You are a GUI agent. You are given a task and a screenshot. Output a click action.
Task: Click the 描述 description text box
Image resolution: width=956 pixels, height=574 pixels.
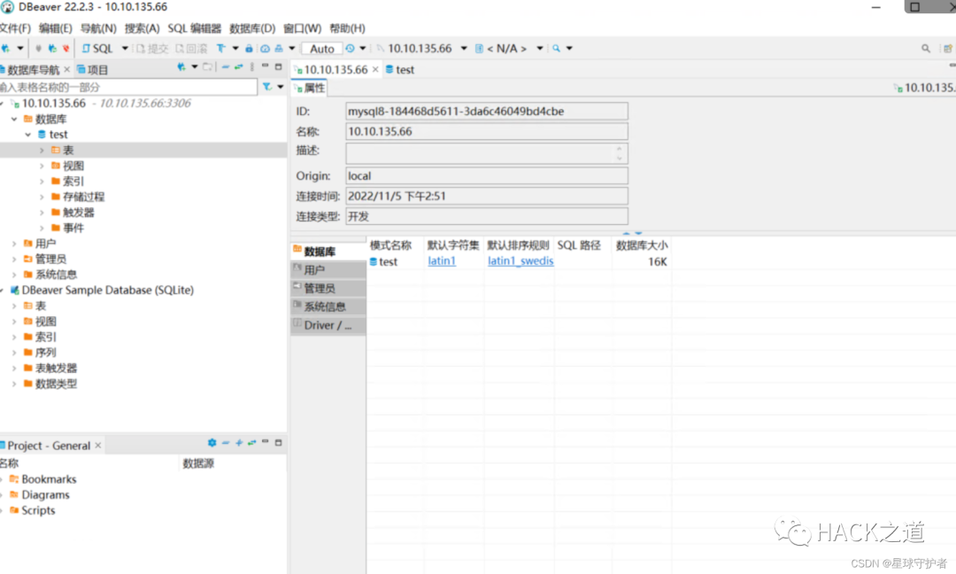(x=487, y=153)
